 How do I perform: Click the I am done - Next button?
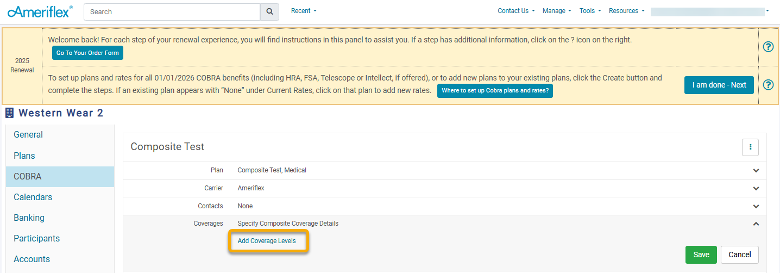tap(719, 85)
